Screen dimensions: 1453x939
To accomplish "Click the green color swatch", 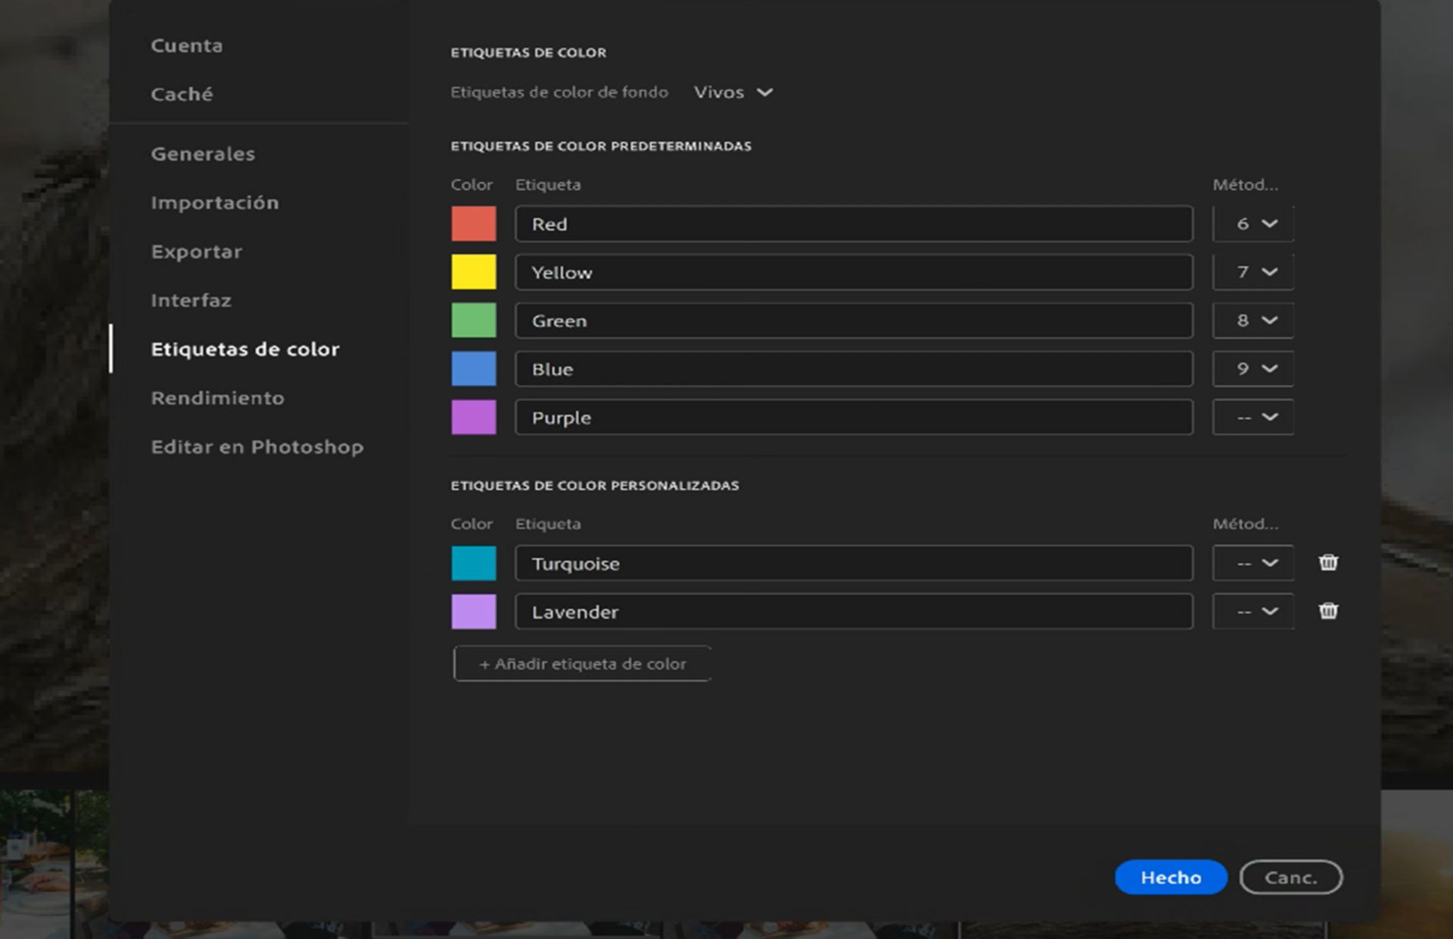I will point(474,321).
